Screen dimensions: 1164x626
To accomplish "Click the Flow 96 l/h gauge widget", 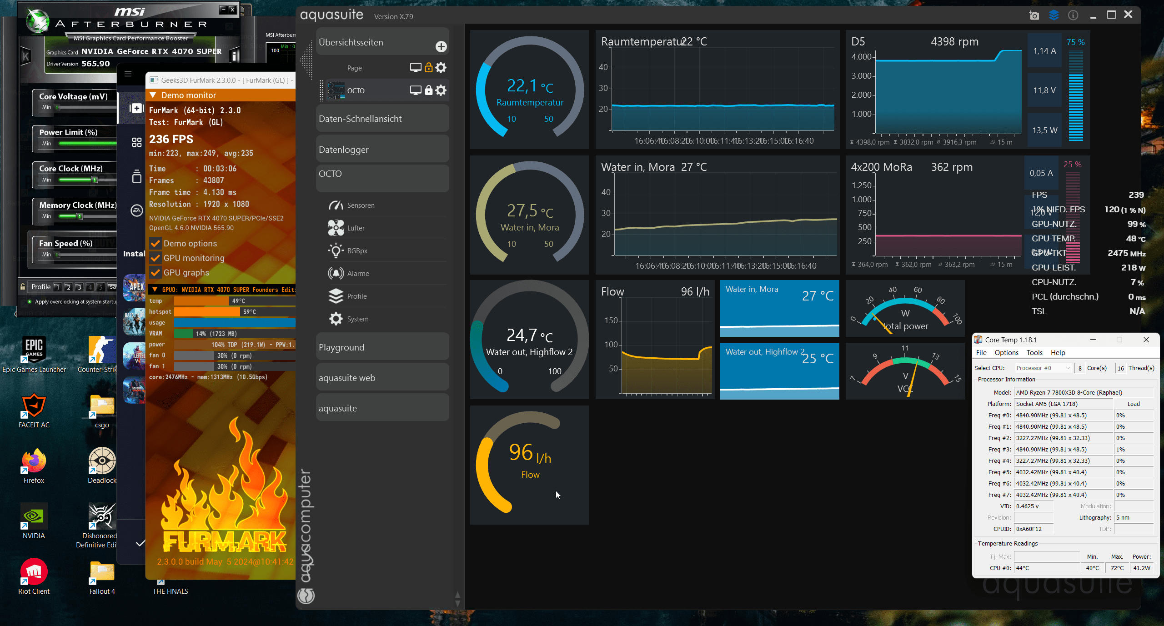I will coord(529,465).
